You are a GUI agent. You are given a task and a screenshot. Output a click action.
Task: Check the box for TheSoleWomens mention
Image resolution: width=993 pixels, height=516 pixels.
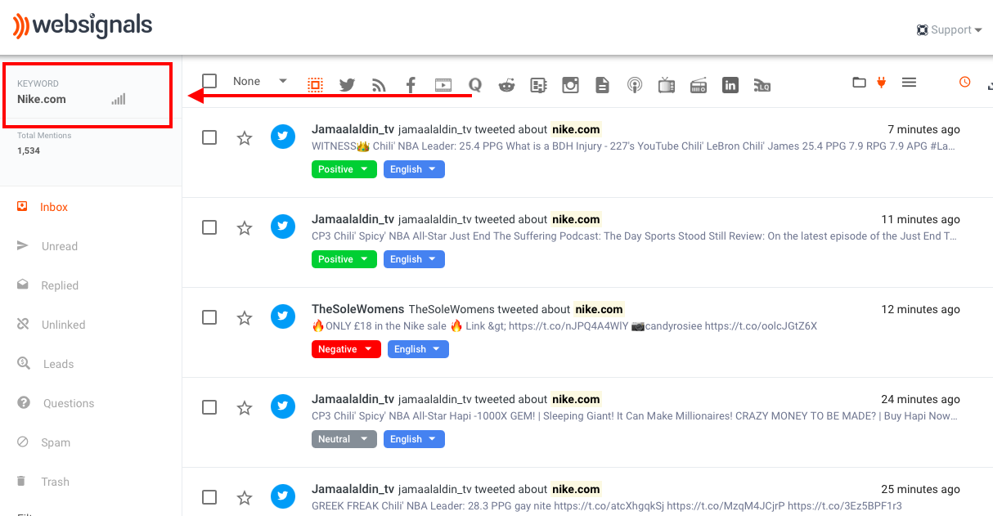209,317
